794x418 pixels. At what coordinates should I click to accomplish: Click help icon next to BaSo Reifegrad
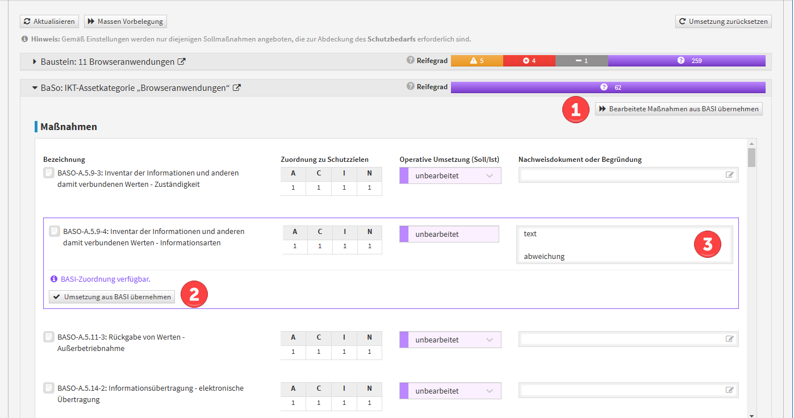[410, 86]
